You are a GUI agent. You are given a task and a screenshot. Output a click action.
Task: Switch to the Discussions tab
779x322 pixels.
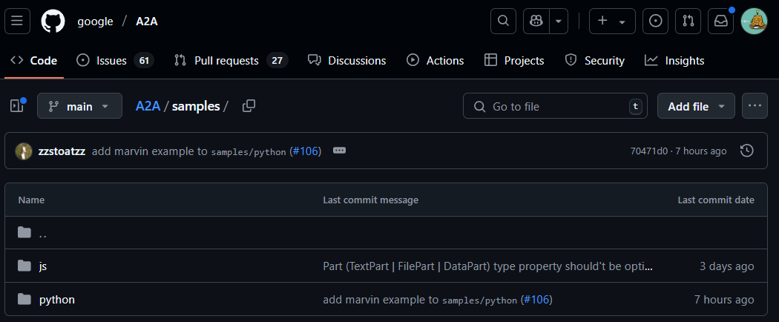click(x=346, y=61)
